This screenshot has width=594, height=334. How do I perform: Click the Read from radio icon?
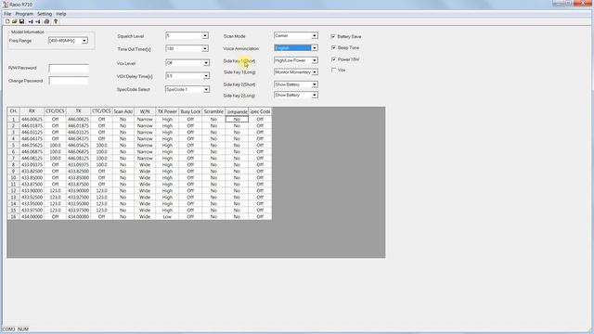tap(31, 21)
